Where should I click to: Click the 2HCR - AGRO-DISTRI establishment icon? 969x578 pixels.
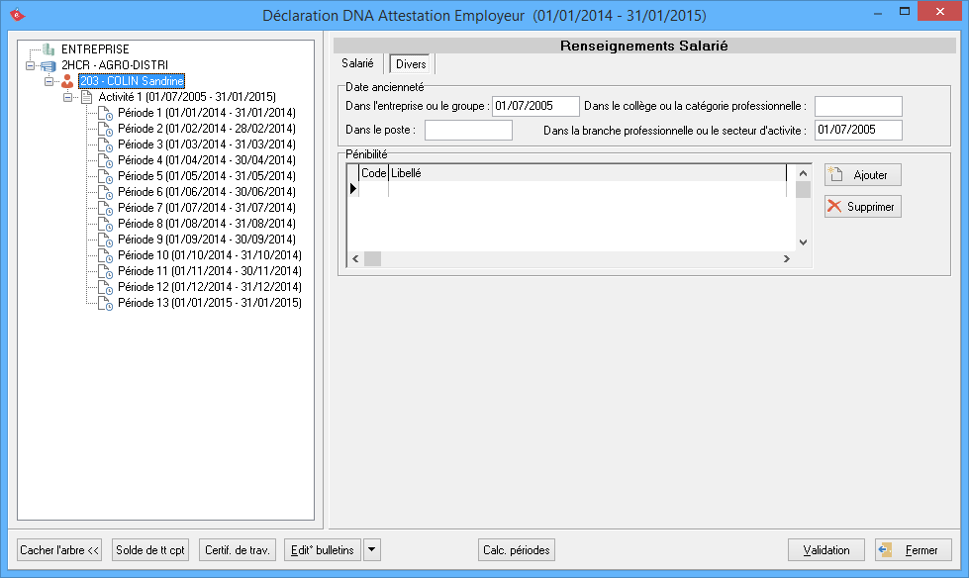click(x=48, y=65)
